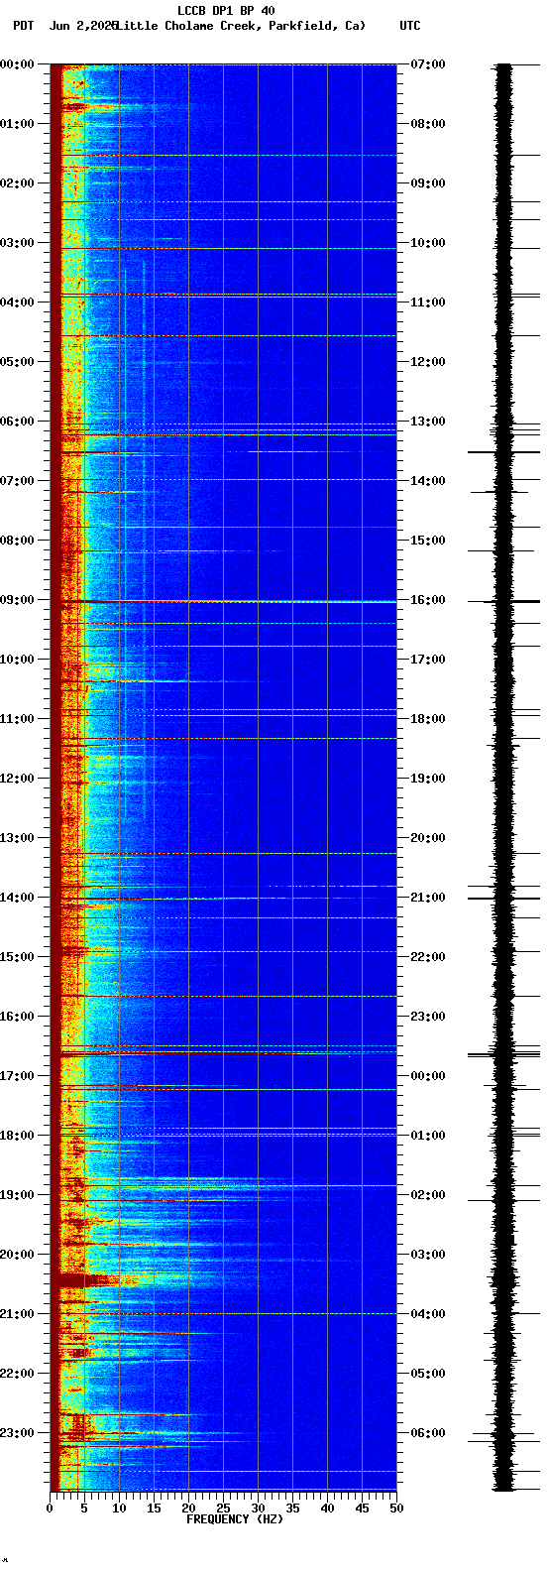The image size is (547, 1571).
Task: Click the "UTC" header label
Action: tap(410, 26)
